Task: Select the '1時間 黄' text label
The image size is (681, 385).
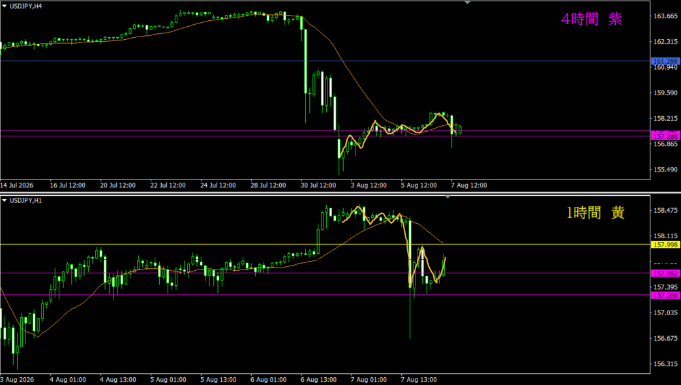Action: coord(596,213)
